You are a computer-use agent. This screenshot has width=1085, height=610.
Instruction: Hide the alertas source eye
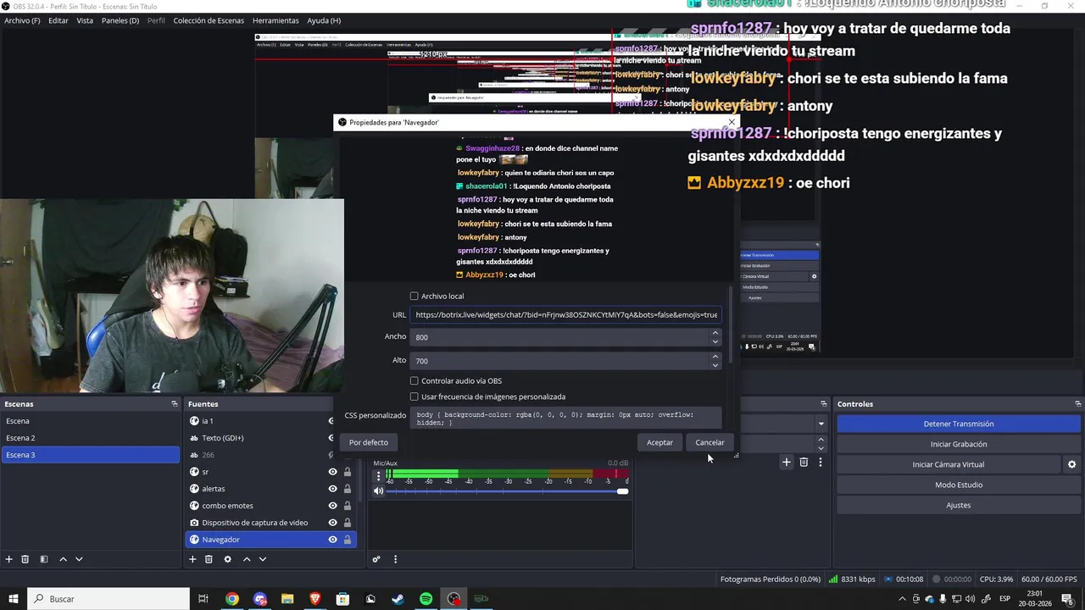tap(332, 489)
